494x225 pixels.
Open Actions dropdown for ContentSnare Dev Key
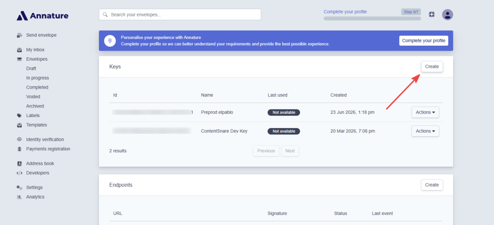pyautogui.click(x=425, y=131)
